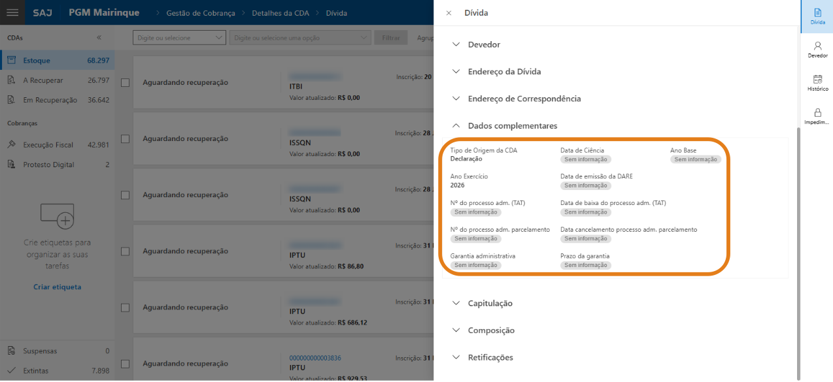The width and height of the screenshot is (833, 382).
Task: Open the hamburger main menu
Action: 12,12
